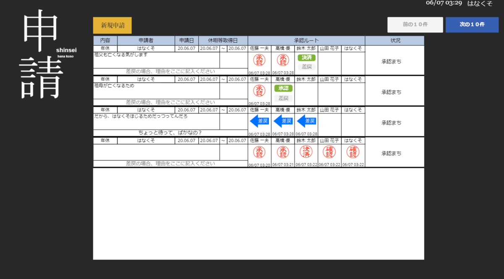
Task: Click 承認まち status in 祖母 row
Action: pos(391,92)
